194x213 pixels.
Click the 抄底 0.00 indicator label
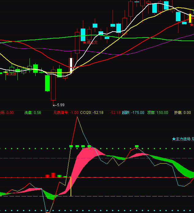182,113
